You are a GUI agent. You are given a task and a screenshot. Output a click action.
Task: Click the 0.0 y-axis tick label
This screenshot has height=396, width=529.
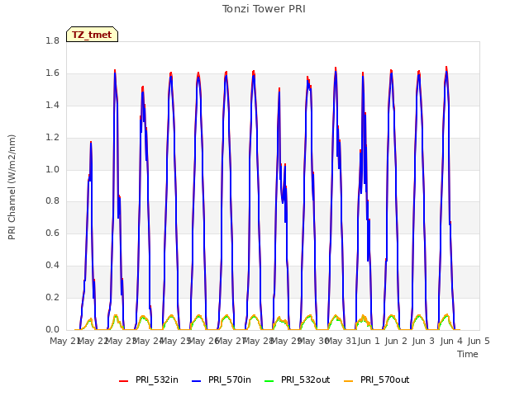click(x=52, y=329)
